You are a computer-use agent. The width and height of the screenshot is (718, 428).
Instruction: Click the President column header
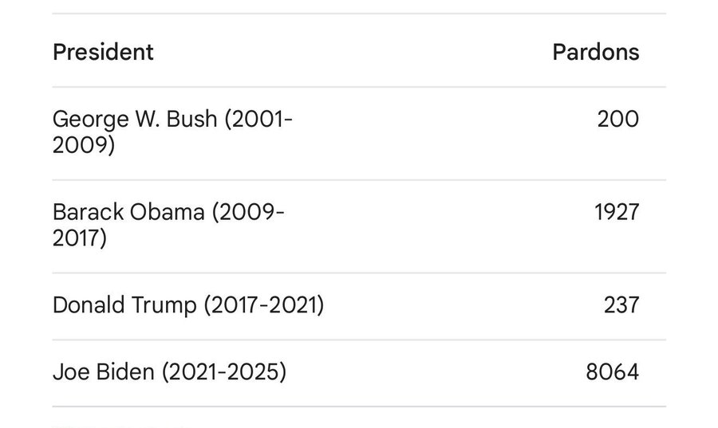pyautogui.click(x=103, y=52)
